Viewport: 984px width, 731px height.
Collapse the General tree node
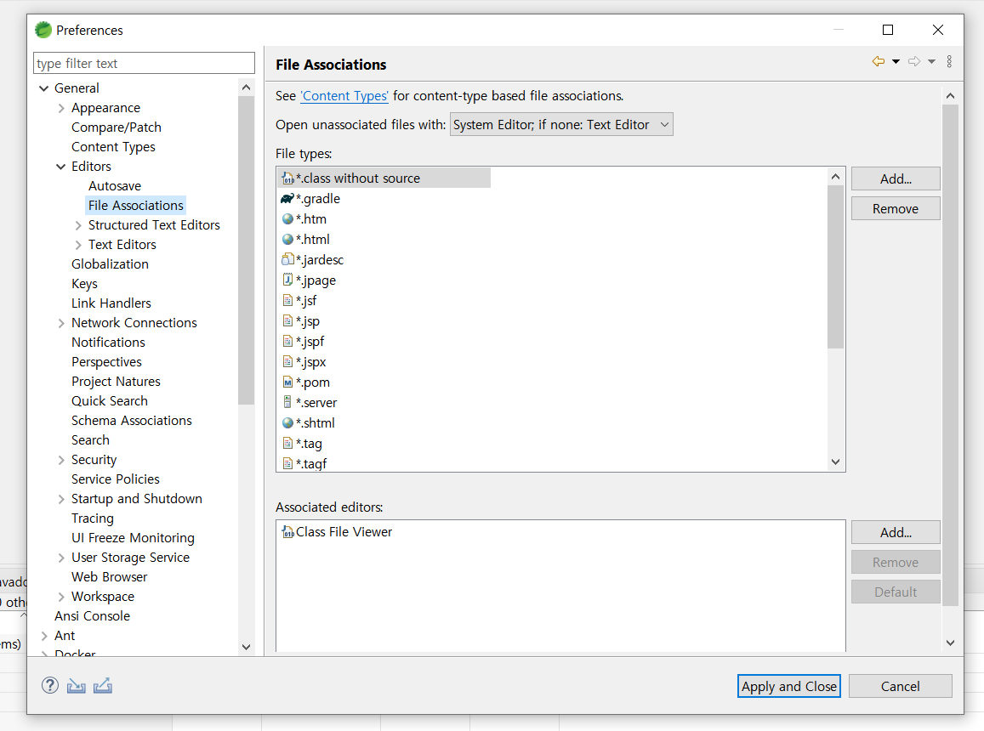(44, 88)
